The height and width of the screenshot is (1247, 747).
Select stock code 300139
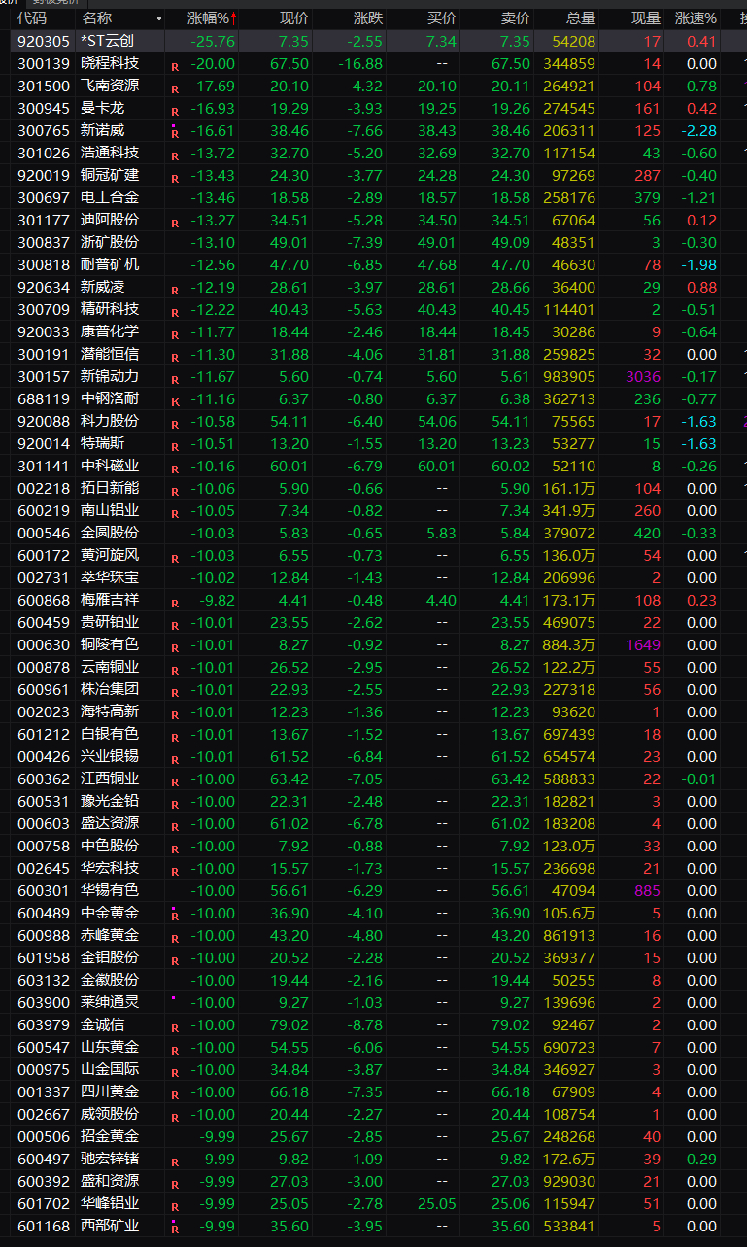(44, 63)
